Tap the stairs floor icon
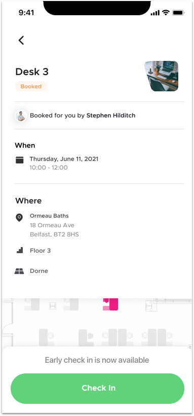 point(20,250)
